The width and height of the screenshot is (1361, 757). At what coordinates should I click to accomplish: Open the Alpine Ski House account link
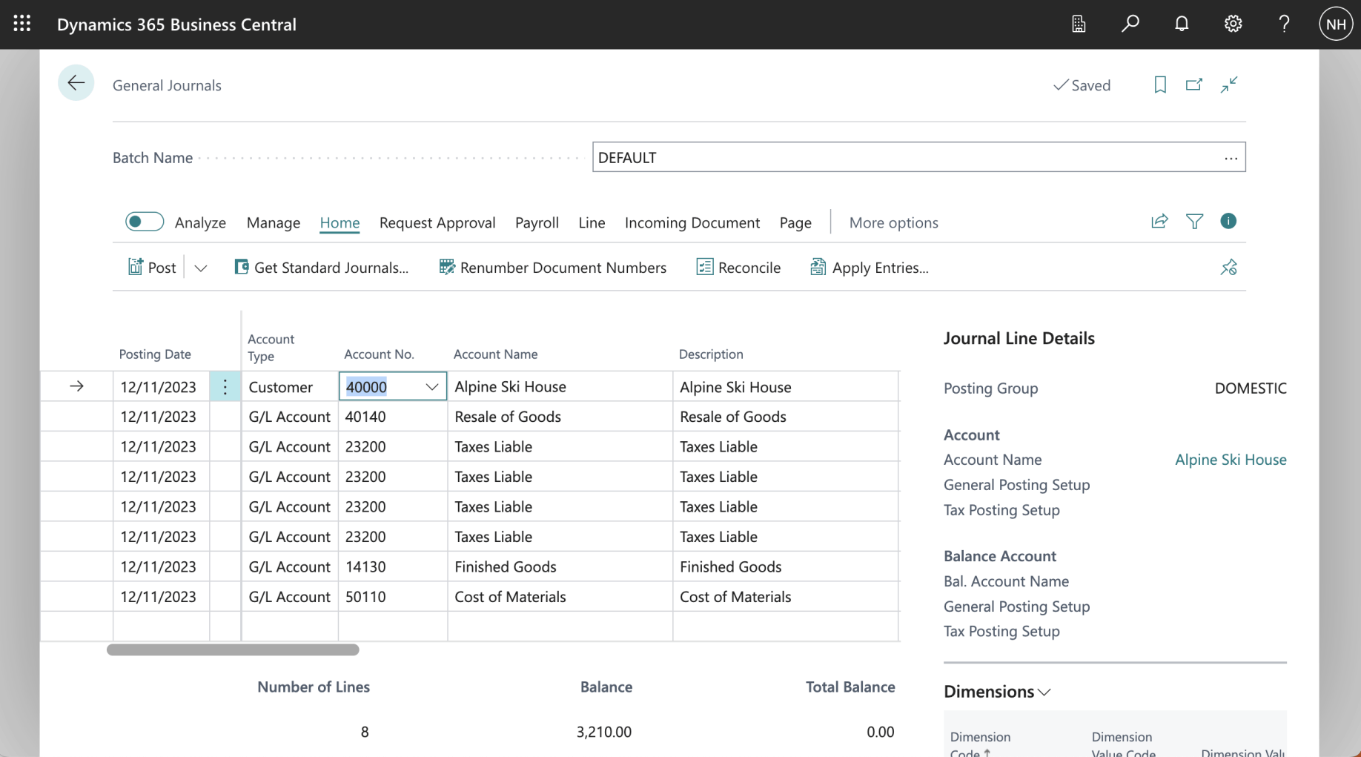click(1230, 460)
